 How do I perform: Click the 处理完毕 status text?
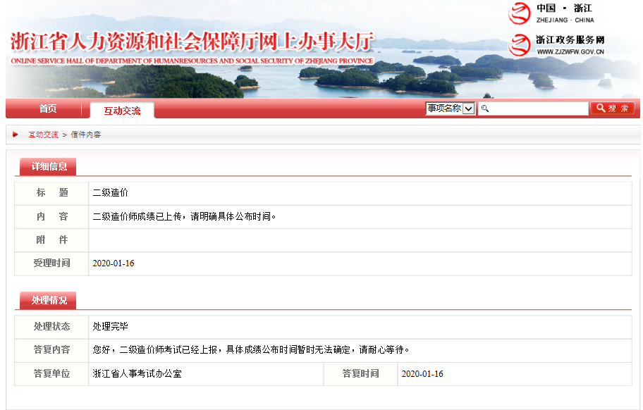tap(110, 327)
